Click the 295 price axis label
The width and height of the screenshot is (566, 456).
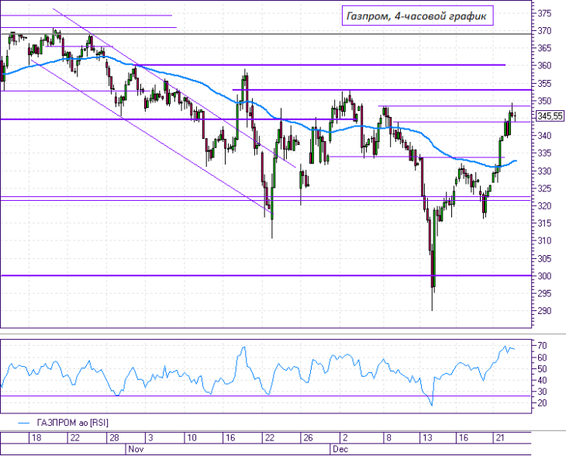coord(544,293)
